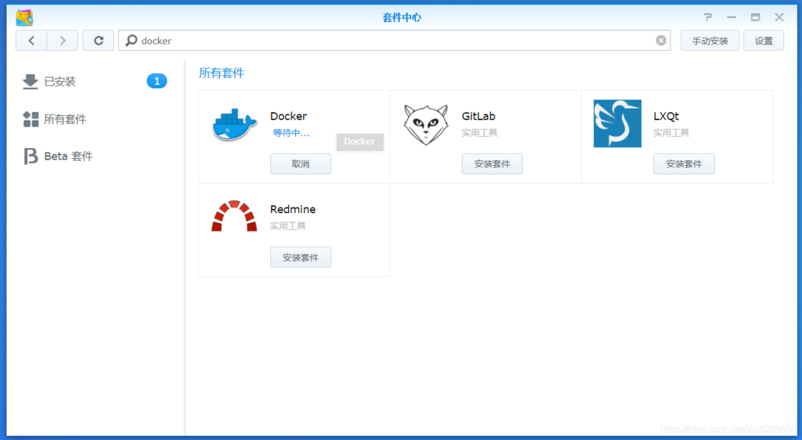Open the Docker whale icon
The height and width of the screenshot is (440, 802).
(234, 124)
